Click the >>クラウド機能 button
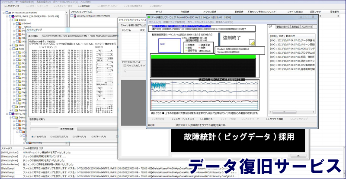 pos(275,119)
